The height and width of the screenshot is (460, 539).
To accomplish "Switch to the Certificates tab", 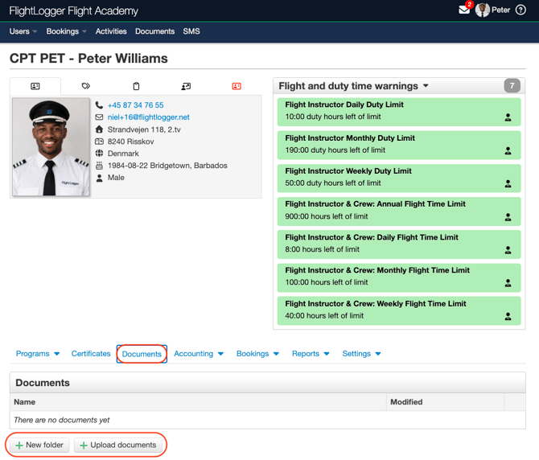I will point(91,354).
